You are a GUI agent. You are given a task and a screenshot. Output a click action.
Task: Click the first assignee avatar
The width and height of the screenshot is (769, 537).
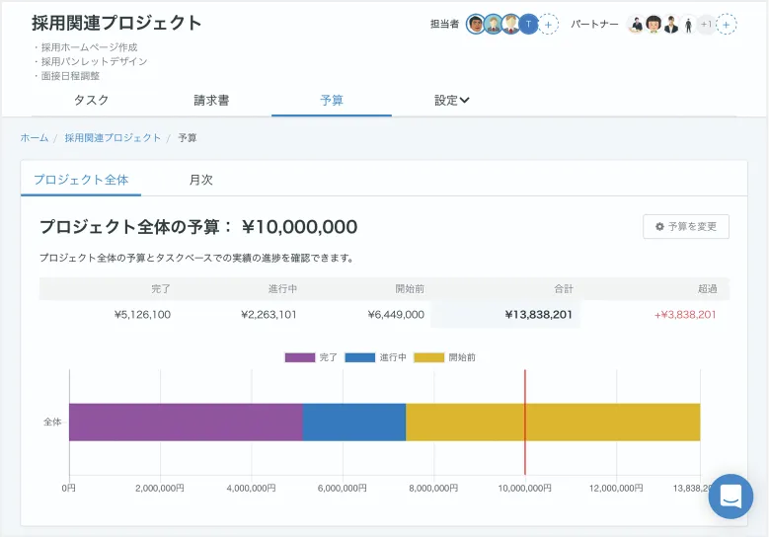476,25
